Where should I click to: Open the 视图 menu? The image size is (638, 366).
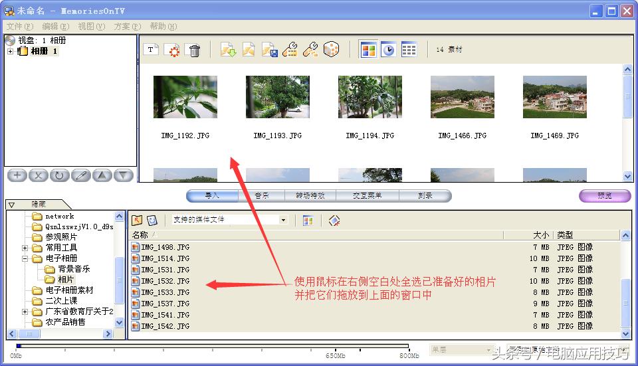tap(91, 27)
